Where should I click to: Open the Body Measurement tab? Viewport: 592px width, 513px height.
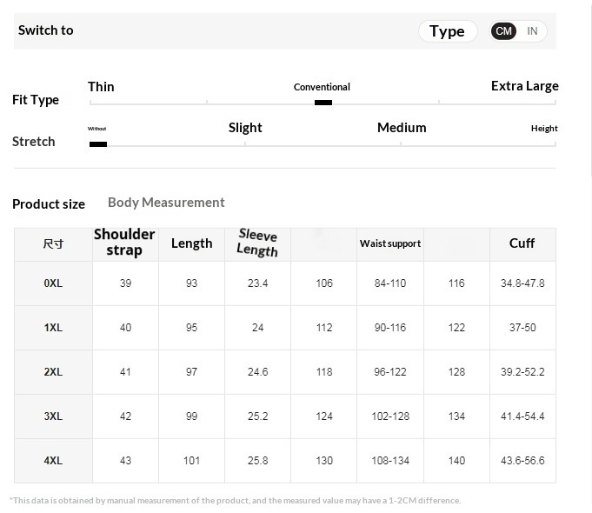pyautogui.click(x=166, y=203)
